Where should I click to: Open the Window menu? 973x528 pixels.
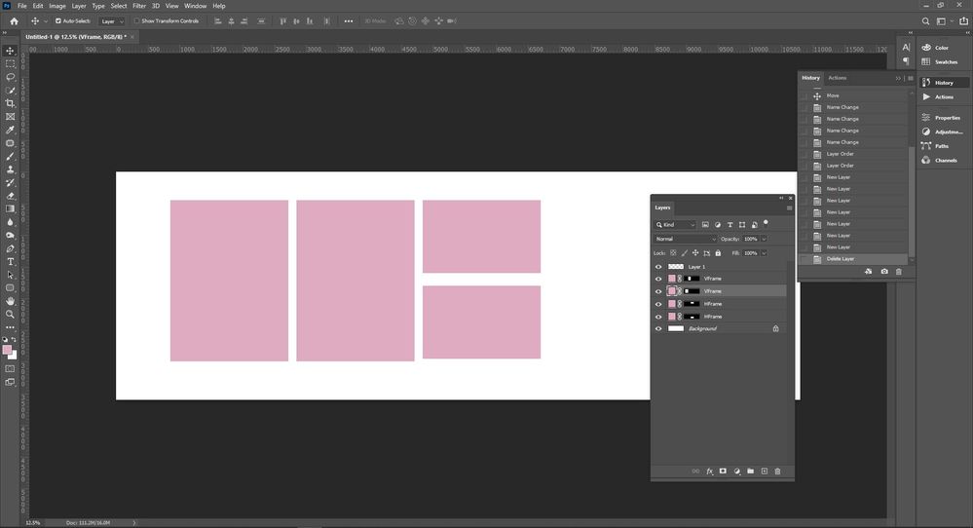pos(196,6)
